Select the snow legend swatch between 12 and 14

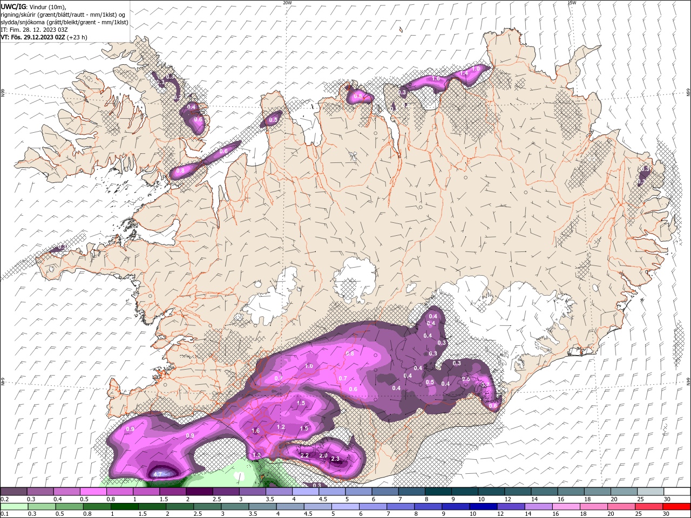click(x=518, y=492)
